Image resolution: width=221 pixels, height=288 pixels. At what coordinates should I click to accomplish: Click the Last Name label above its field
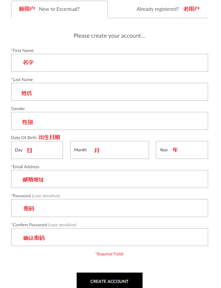coord(23,80)
